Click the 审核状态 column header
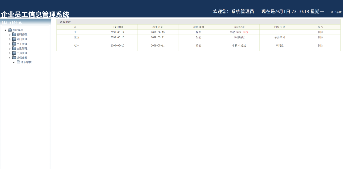 (x=239, y=27)
